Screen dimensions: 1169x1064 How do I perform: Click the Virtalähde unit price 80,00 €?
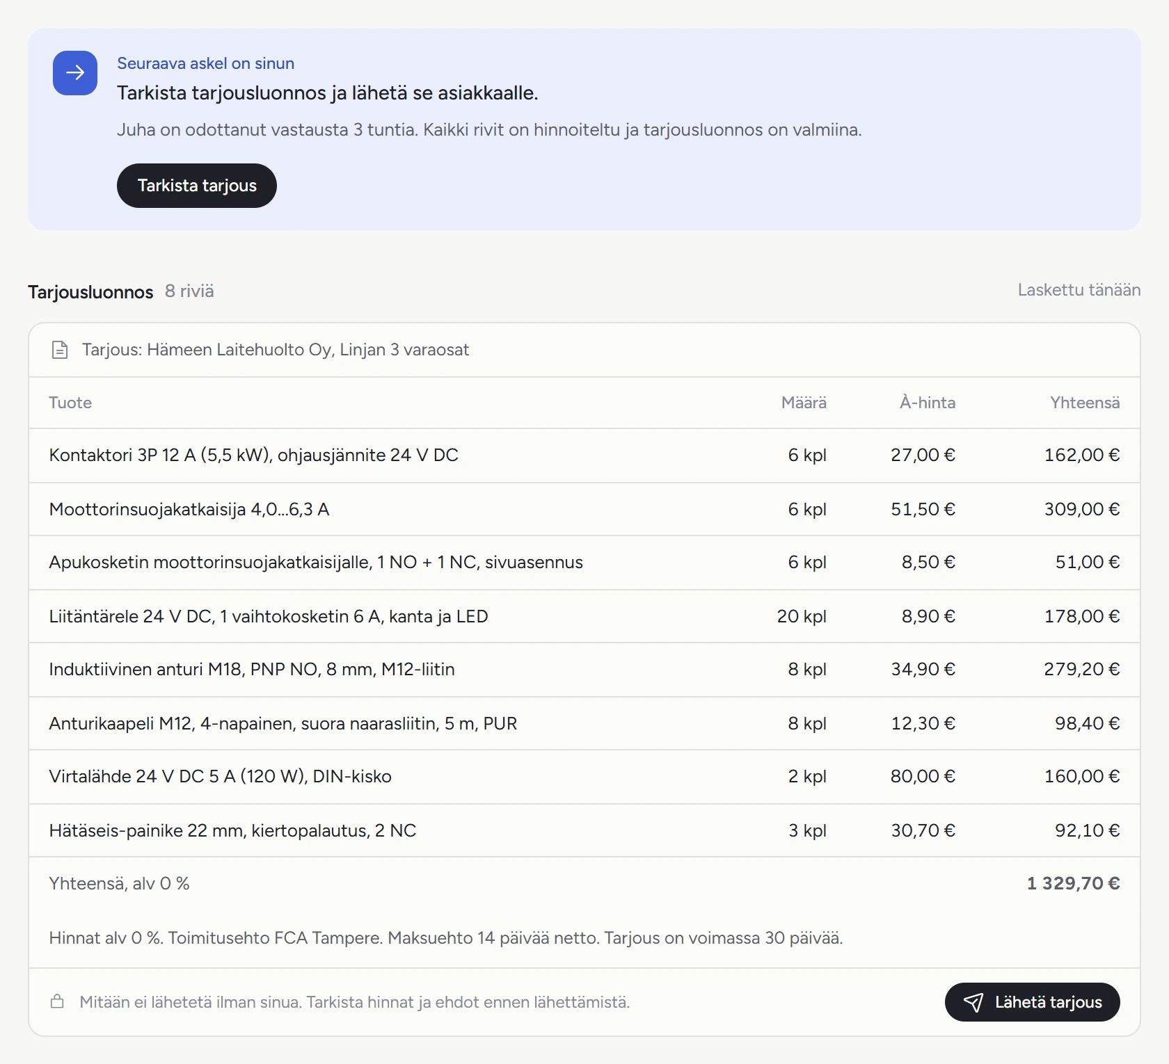923,776
